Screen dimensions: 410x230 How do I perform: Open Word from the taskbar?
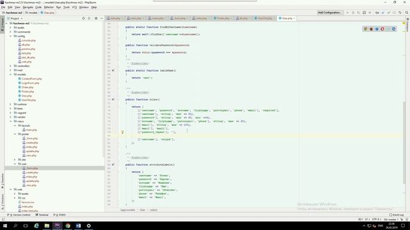tap(78, 226)
